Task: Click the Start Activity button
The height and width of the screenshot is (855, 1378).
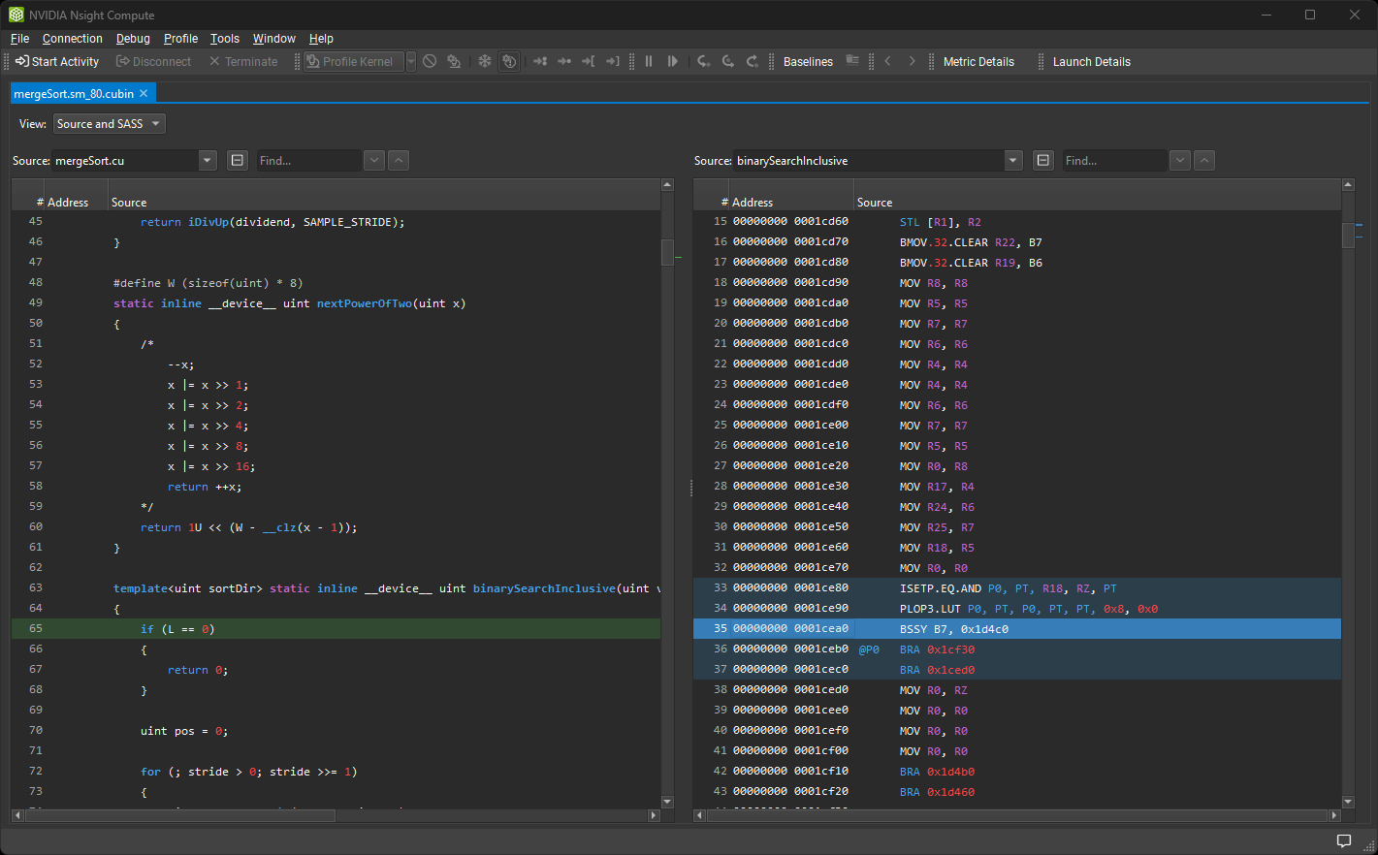Action: [x=57, y=61]
